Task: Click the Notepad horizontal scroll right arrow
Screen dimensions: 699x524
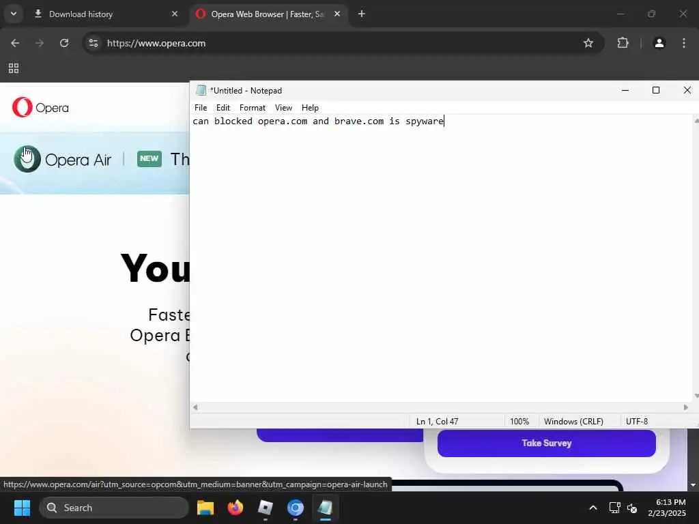Action: click(x=685, y=407)
